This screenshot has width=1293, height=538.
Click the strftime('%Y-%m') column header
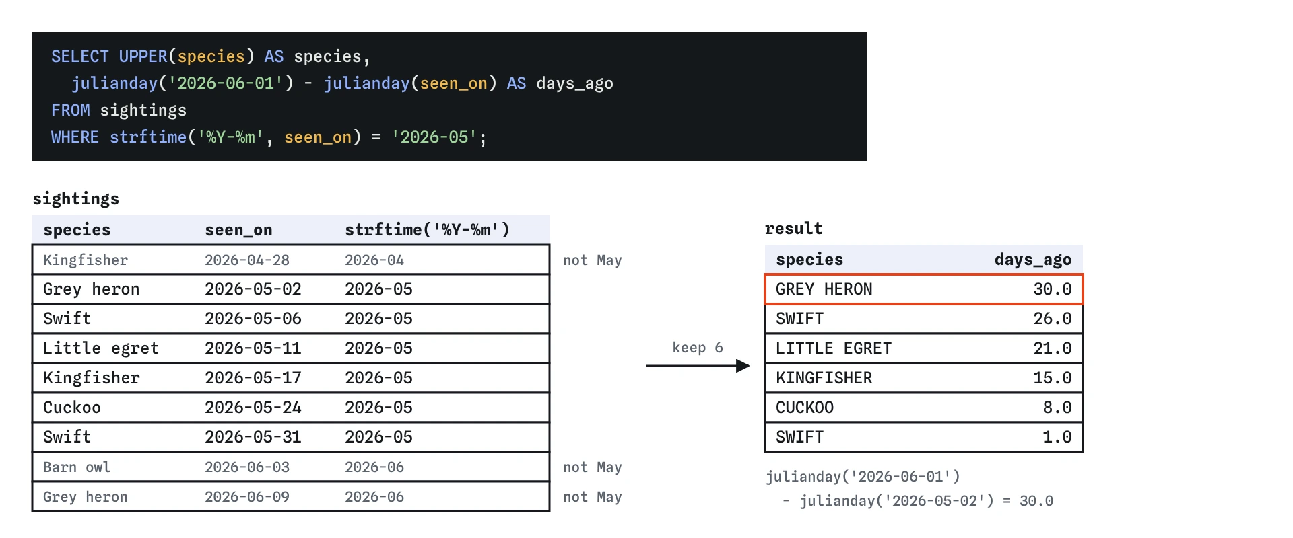[427, 230]
